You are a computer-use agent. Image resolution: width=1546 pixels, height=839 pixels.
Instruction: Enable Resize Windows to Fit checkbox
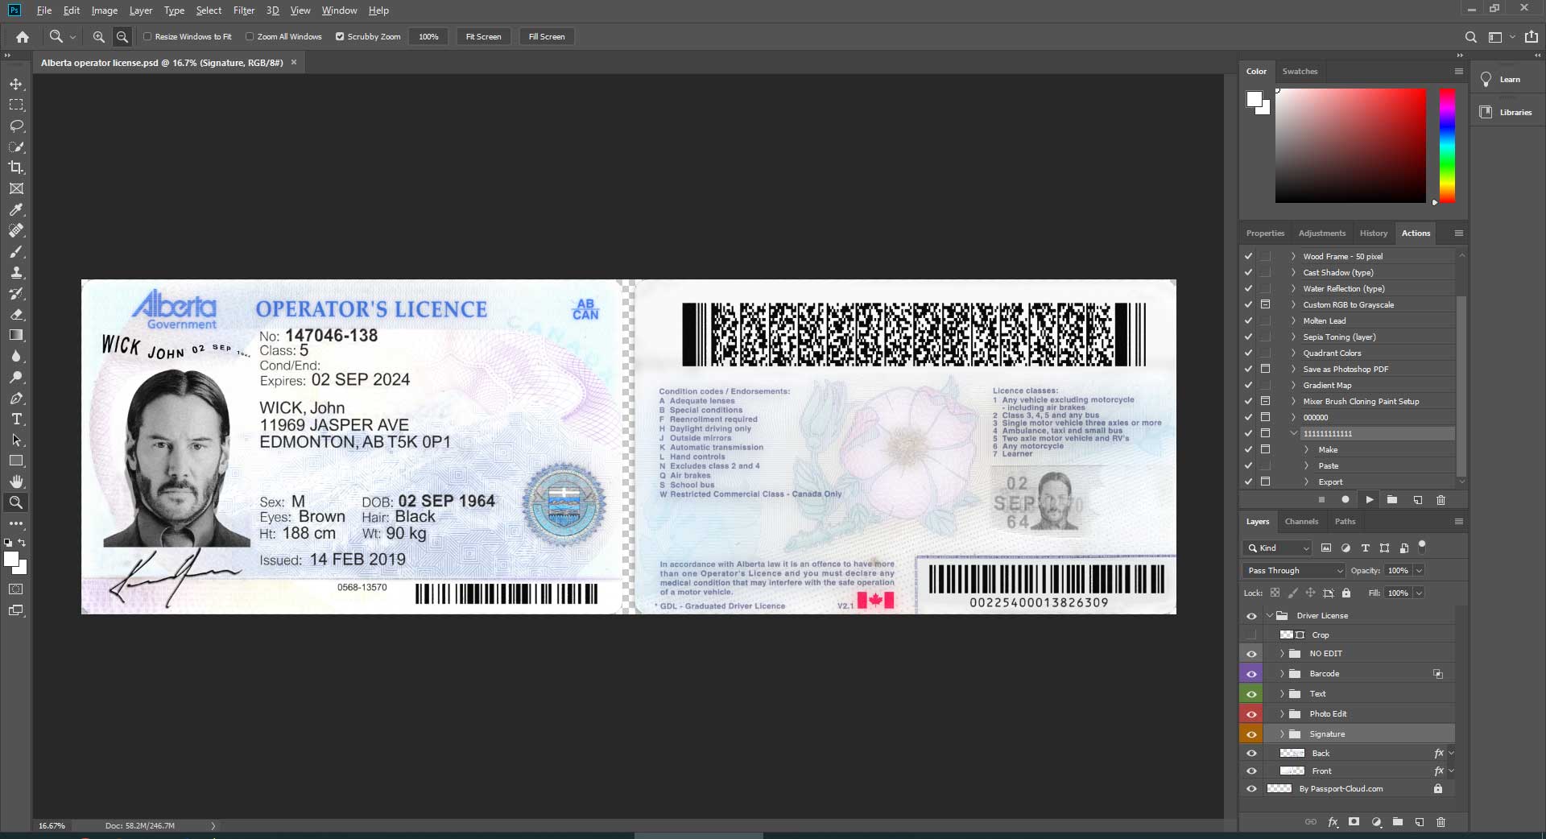pyautogui.click(x=147, y=37)
